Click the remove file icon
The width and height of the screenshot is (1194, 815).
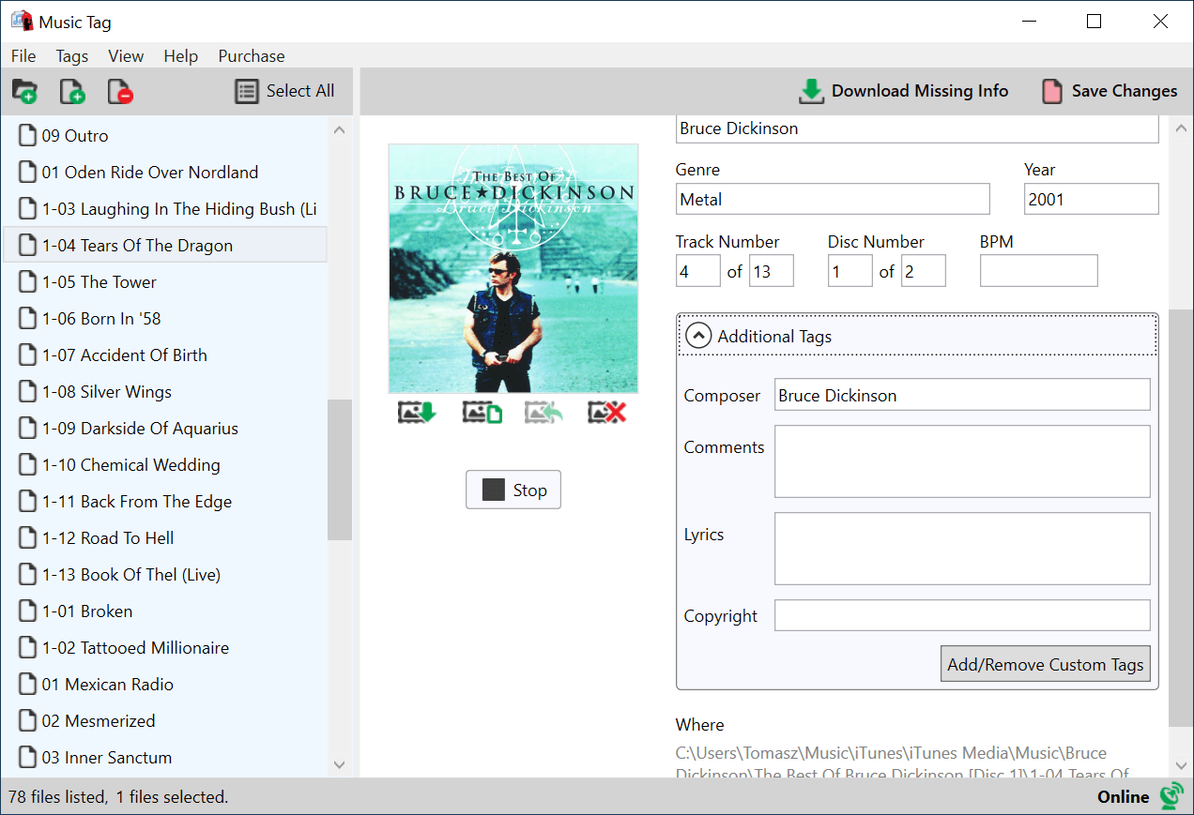(x=120, y=91)
